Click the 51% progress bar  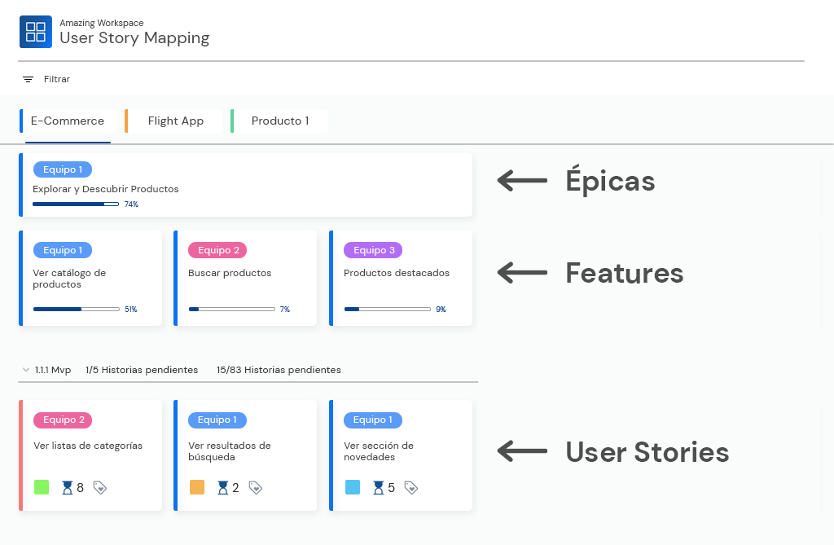point(76,310)
